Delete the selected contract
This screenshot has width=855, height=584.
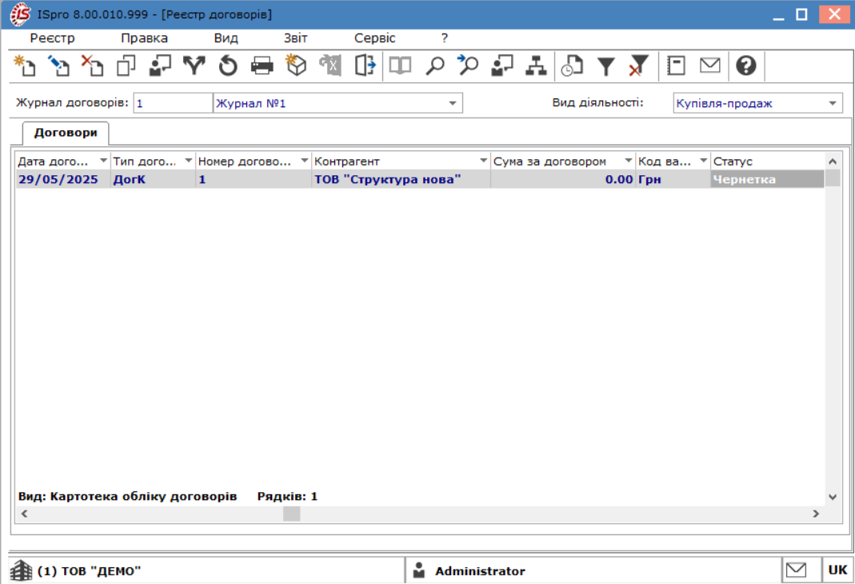(92, 66)
